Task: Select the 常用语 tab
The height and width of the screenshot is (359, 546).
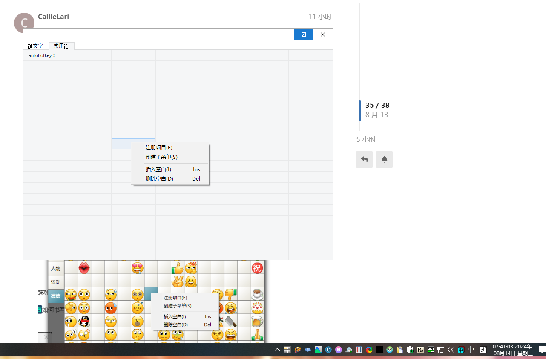Action: [61, 46]
